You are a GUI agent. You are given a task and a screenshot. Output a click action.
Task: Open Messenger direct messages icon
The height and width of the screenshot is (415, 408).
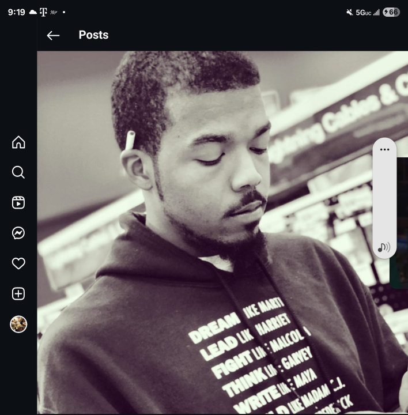tap(18, 233)
